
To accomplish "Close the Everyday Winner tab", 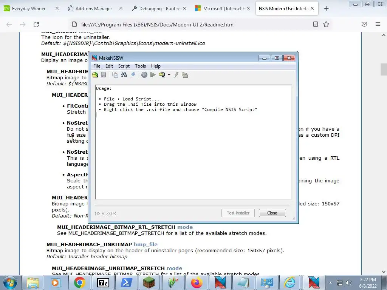I will [x=57, y=9].
